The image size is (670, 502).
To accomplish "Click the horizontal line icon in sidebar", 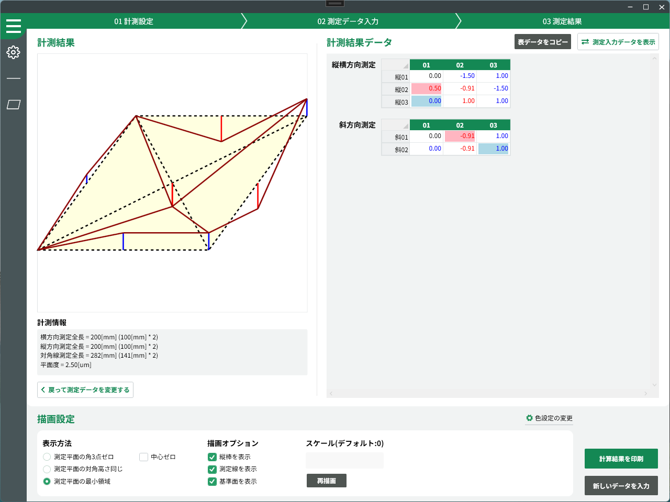I will coord(14,78).
